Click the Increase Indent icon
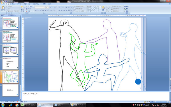Screen dimensions: 171x107 click(69, 7)
